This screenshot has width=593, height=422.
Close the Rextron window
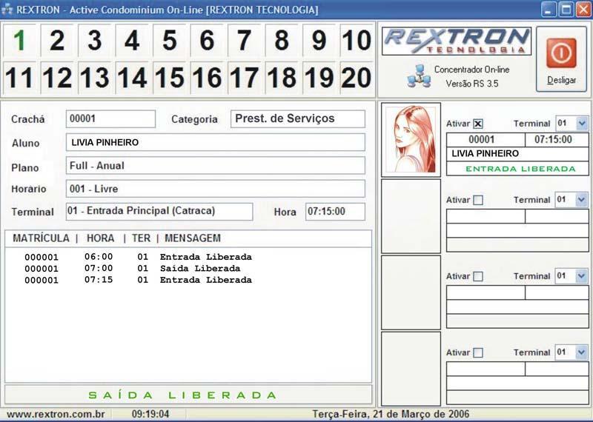(x=583, y=10)
